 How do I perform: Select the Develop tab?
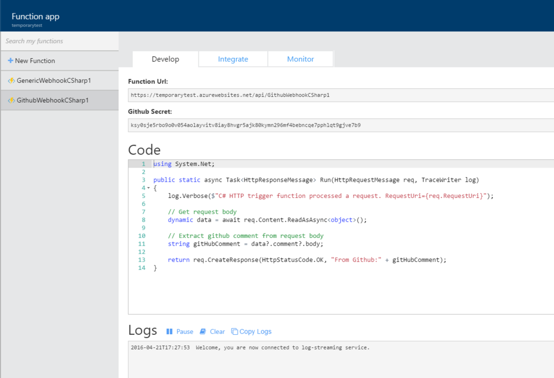[164, 59]
